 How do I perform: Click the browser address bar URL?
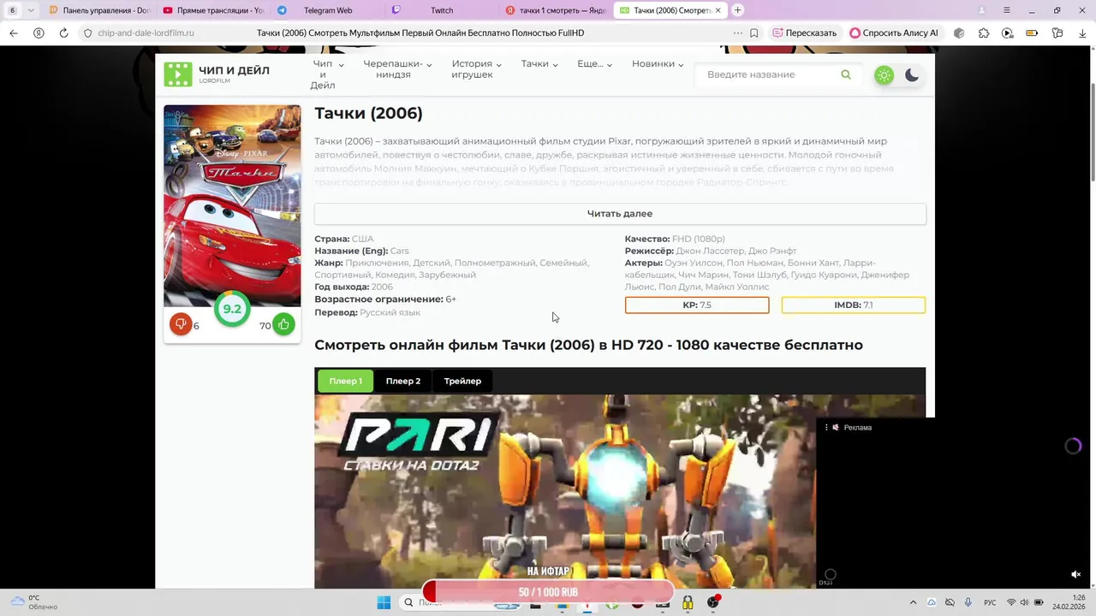click(146, 33)
